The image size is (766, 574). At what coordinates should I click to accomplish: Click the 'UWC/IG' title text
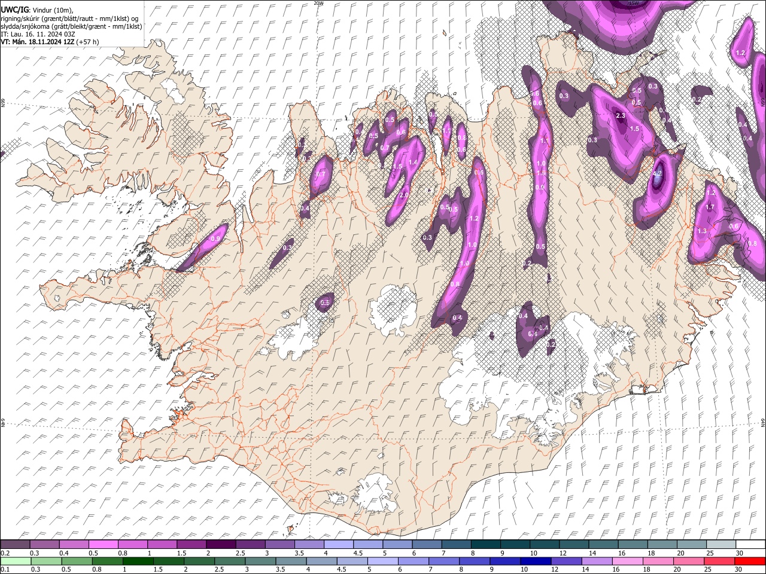click(14, 10)
